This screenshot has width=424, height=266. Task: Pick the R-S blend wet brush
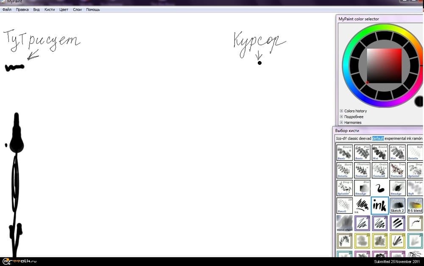(415, 205)
